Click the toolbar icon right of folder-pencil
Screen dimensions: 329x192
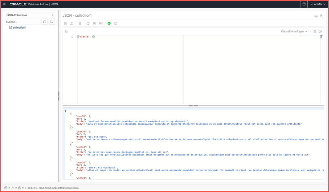(94, 23)
